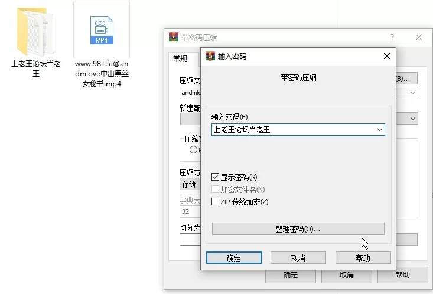
Task: Switch to the 常规 tab
Action: click(180, 59)
